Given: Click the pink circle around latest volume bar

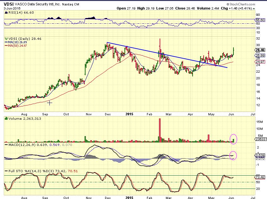Looking at the screenshot, I should tap(233, 139).
